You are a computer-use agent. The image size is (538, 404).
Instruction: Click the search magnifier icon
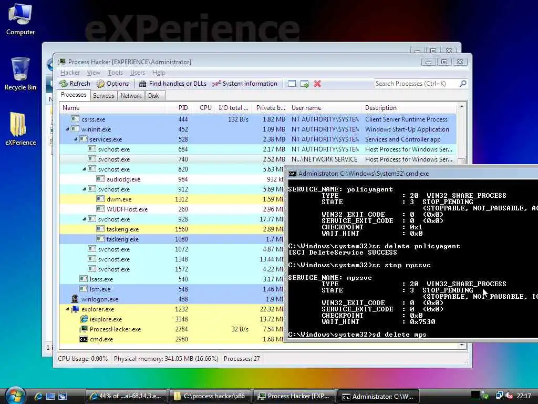coord(463,84)
